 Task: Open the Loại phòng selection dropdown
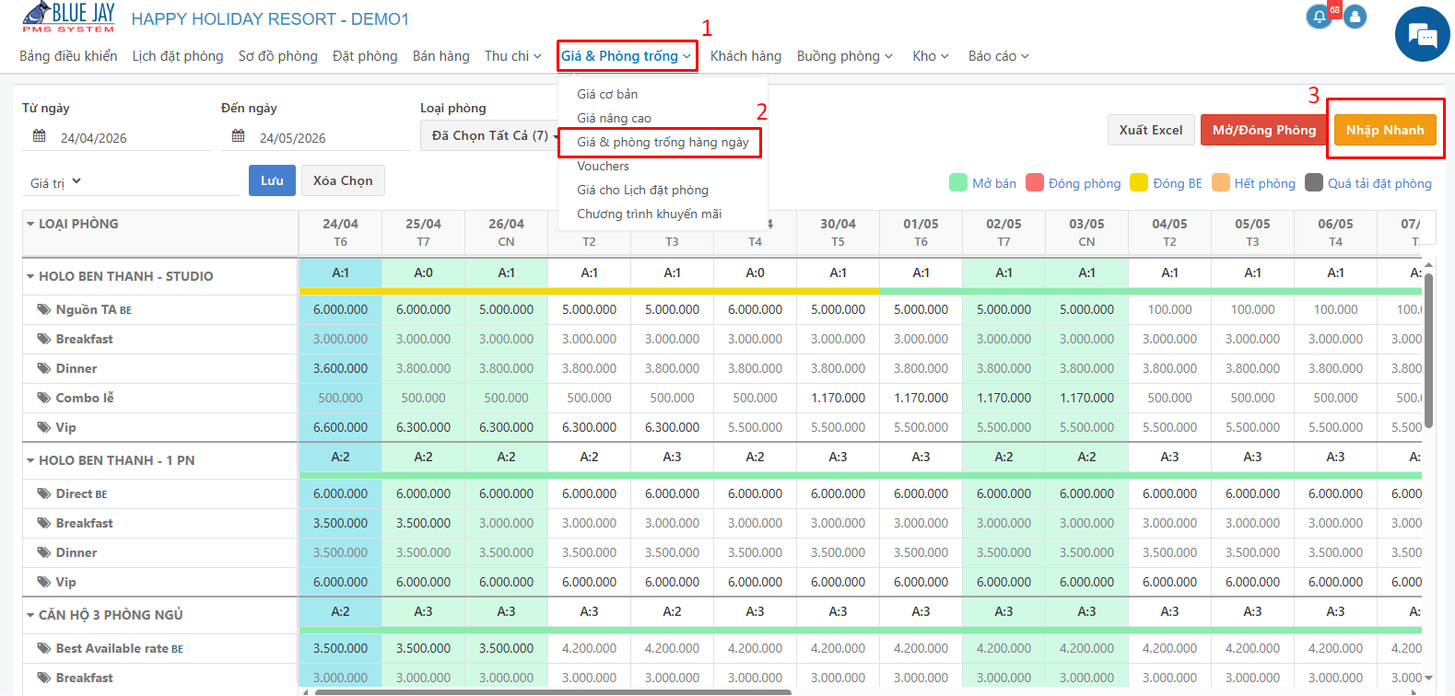(490, 136)
